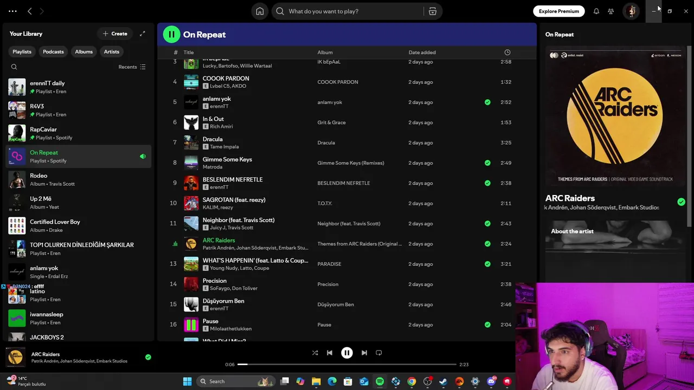Screen dimensions: 694x390
Task: Seek on the playback progress bar
Action: [x=347, y=365]
